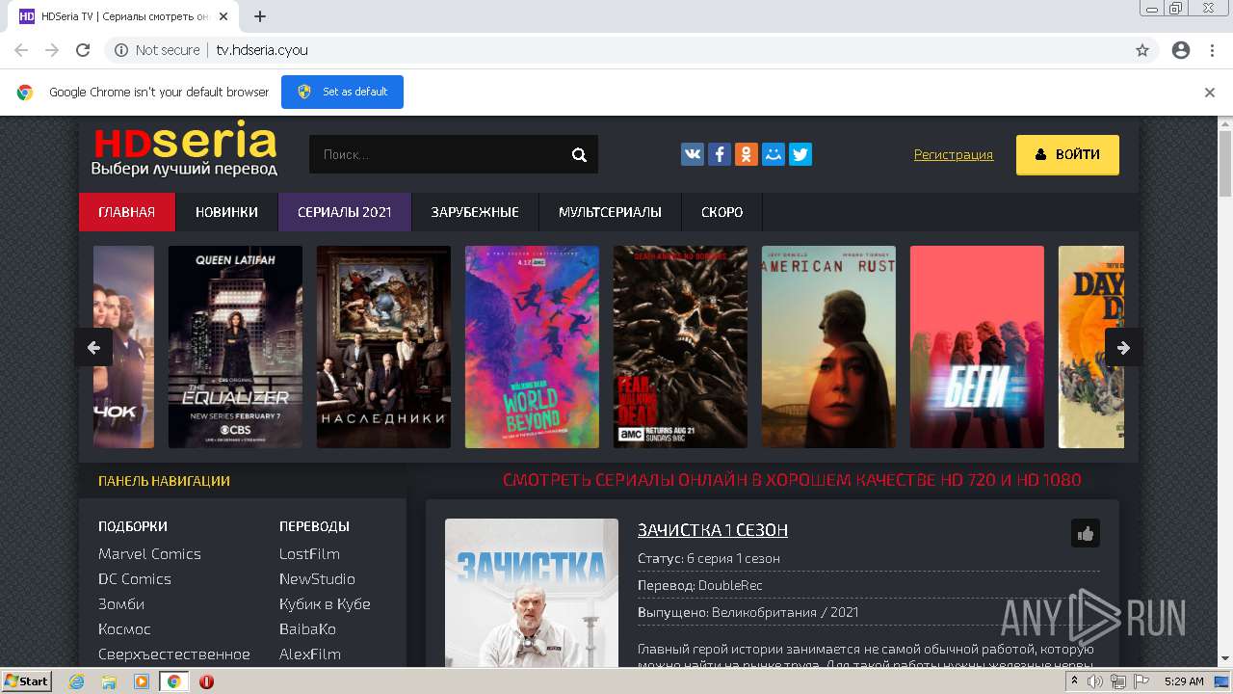This screenshot has width=1233, height=694.
Task: Open Зомби collection link
Action: tap(121, 604)
